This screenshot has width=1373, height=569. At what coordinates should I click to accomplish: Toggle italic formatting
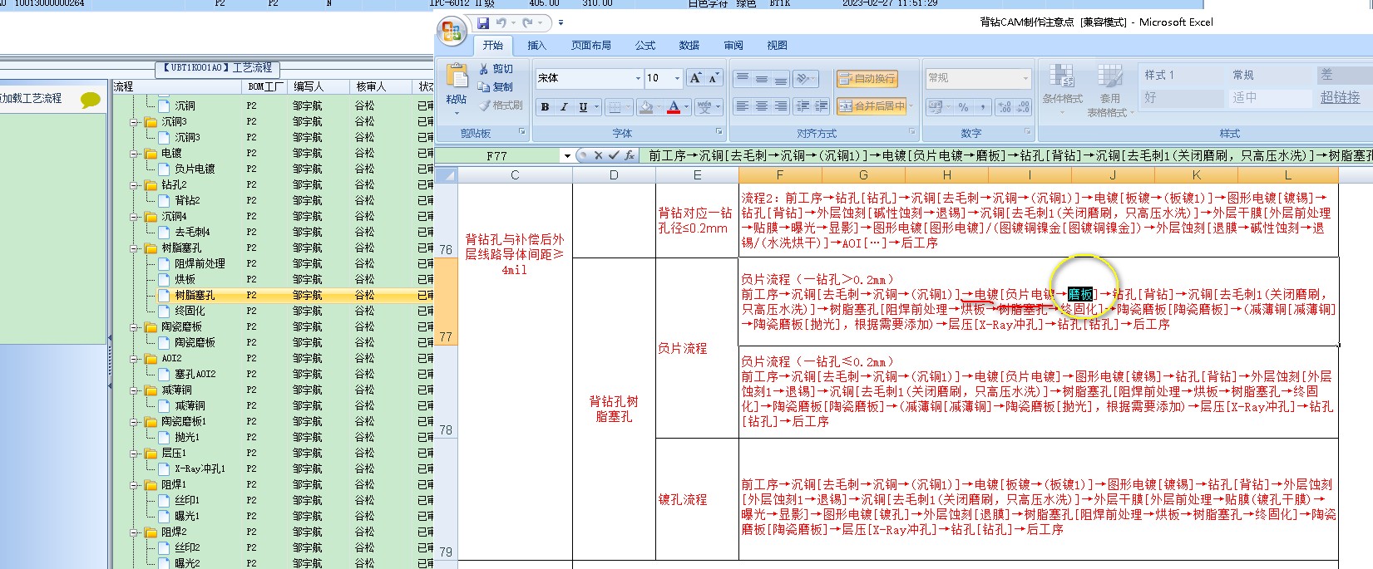[564, 107]
